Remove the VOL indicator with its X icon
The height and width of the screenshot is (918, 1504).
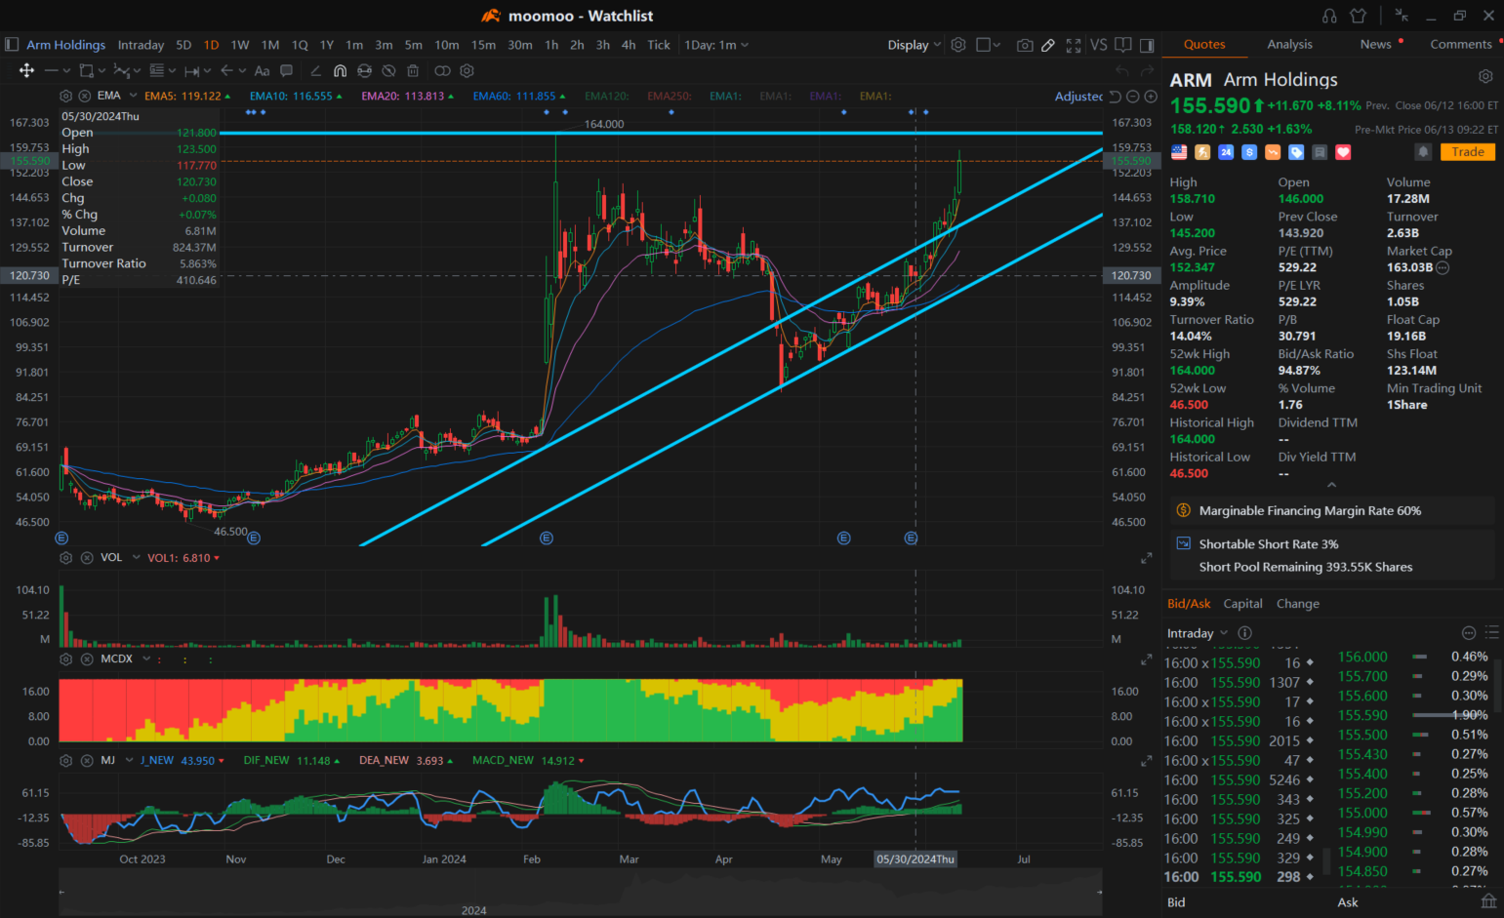(x=87, y=558)
